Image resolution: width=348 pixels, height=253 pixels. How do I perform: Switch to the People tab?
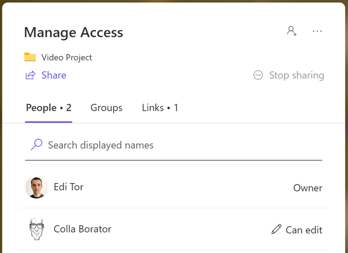49,108
